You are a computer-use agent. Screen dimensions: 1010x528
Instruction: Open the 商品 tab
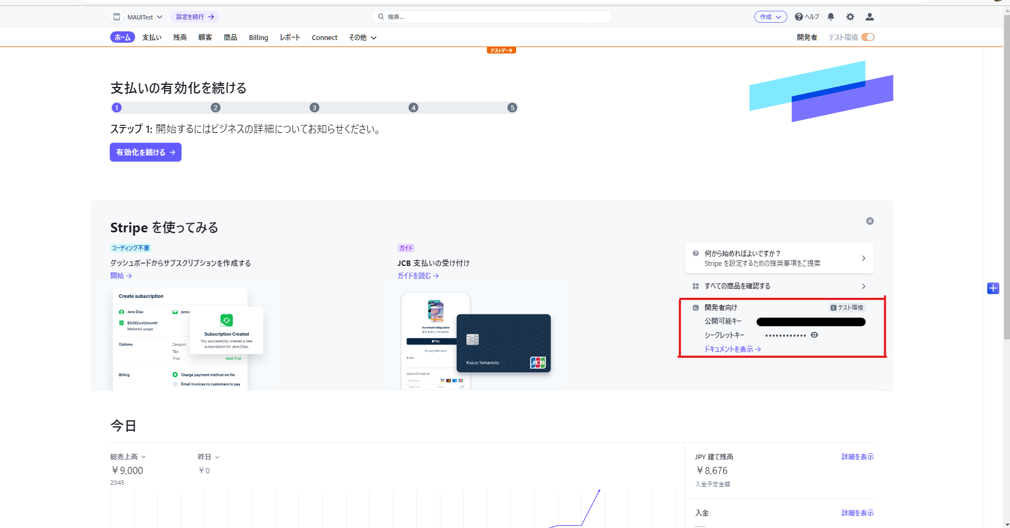point(231,37)
